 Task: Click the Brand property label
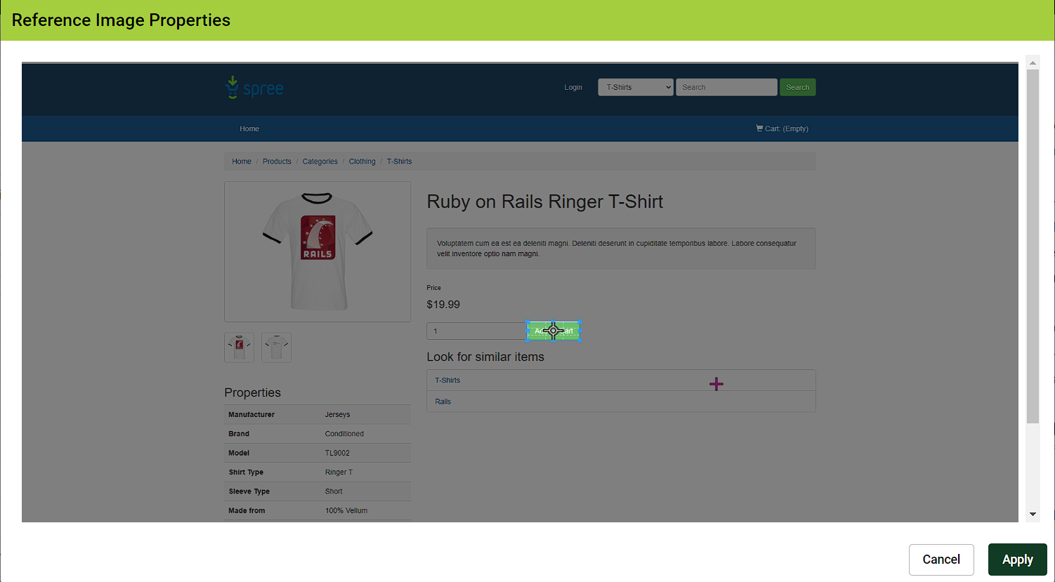tap(239, 434)
